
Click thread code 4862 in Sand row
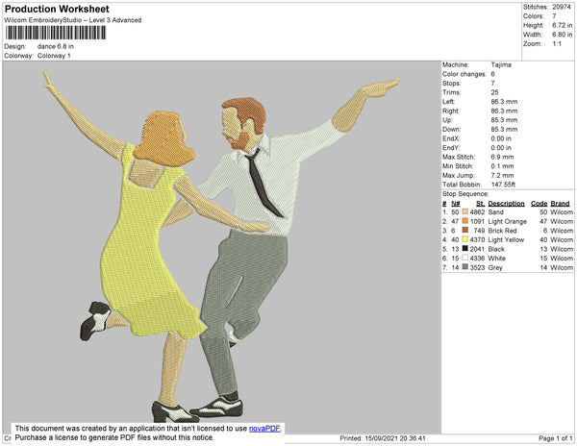477,212
